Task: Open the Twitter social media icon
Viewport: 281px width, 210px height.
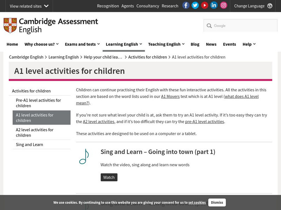Action: pyautogui.click(x=195, y=5)
